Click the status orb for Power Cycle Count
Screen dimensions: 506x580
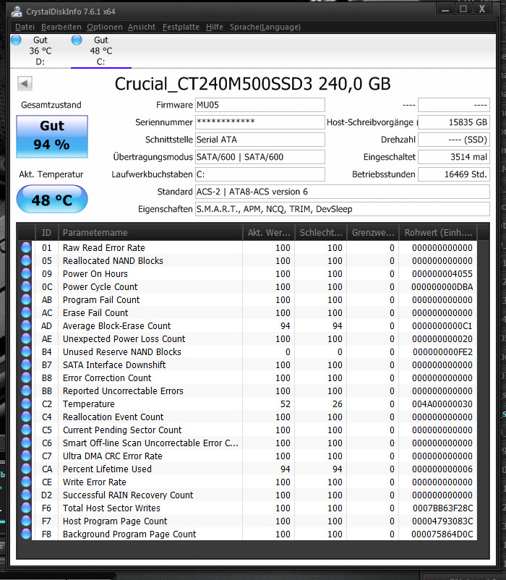point(26,286)
